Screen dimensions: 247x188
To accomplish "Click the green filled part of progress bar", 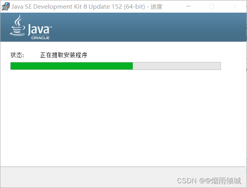I will [x=72, y=66].
